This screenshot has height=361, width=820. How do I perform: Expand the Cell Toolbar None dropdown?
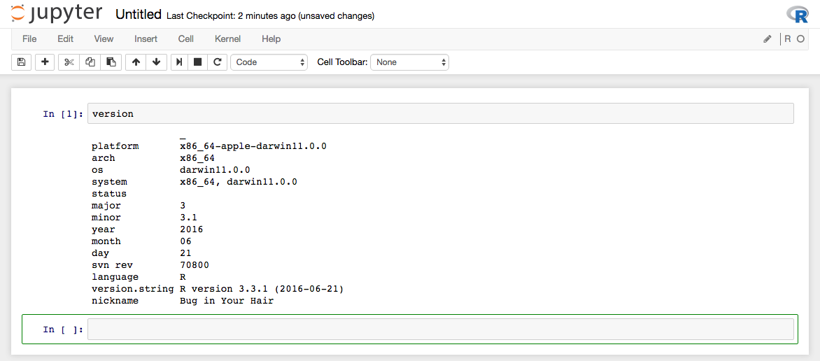(x=409, y=62)
